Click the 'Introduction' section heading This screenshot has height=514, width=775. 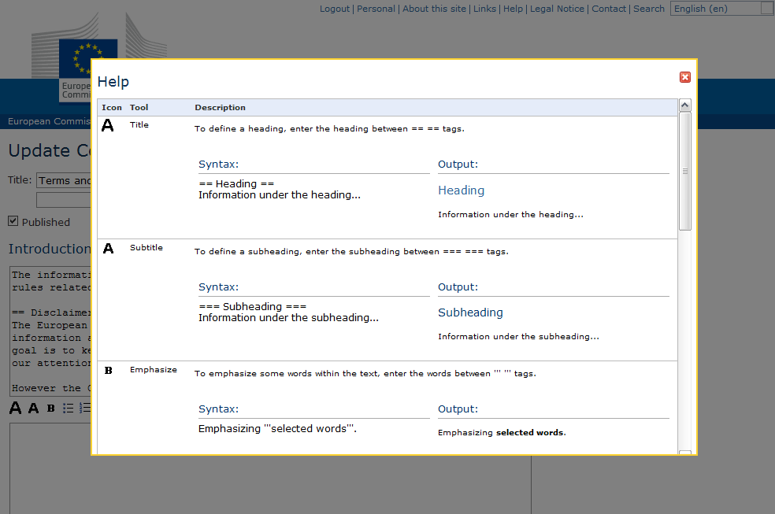50,249
